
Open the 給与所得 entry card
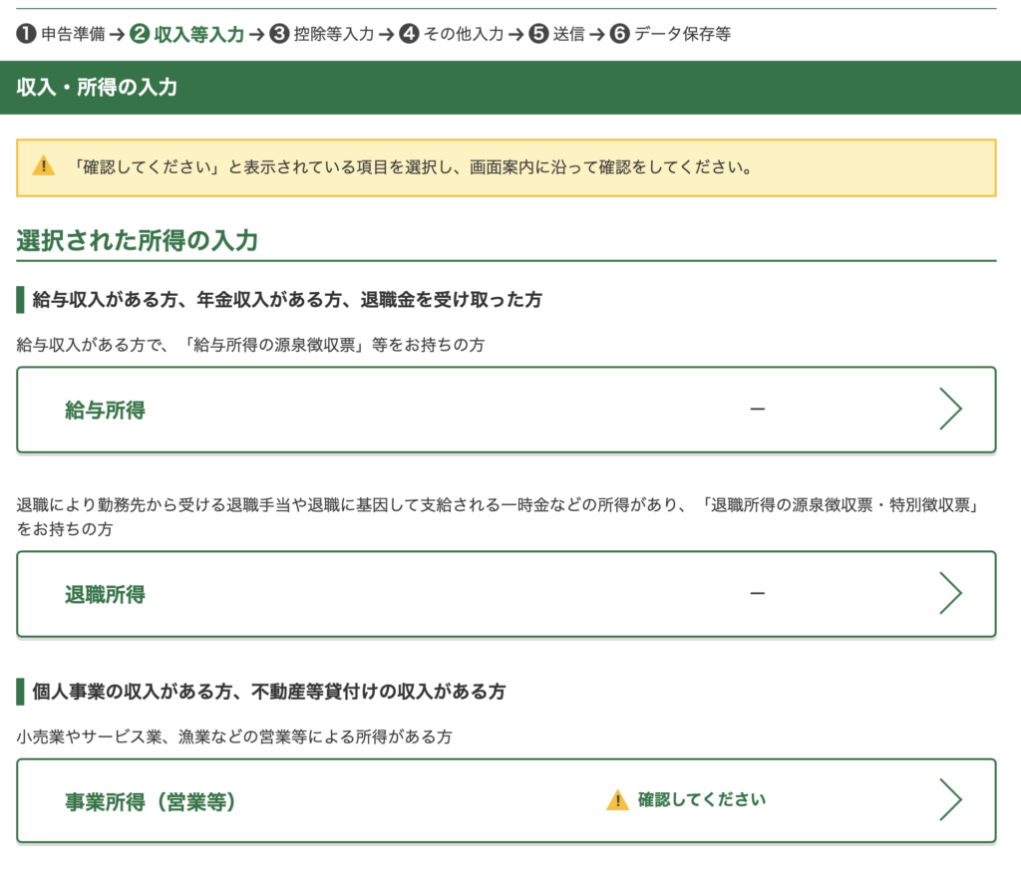point(506,410)
